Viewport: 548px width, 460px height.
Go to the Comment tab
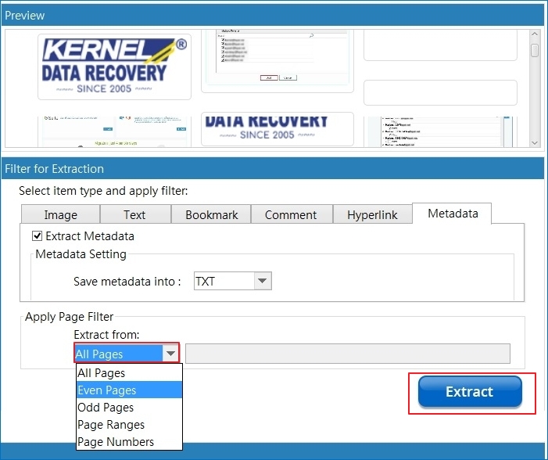(x=292, y=214)
